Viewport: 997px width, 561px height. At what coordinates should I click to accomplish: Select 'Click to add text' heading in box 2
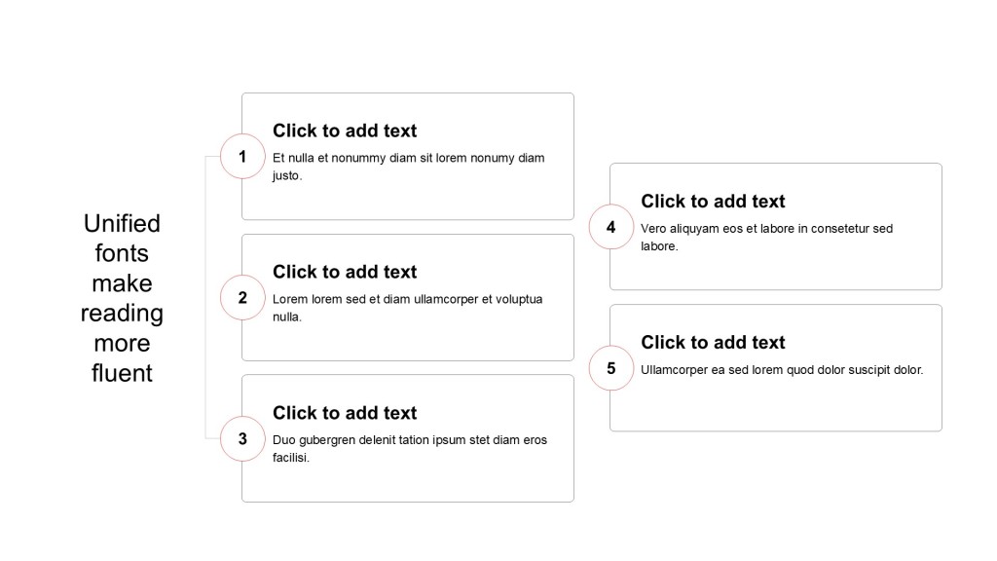[345, 273]
